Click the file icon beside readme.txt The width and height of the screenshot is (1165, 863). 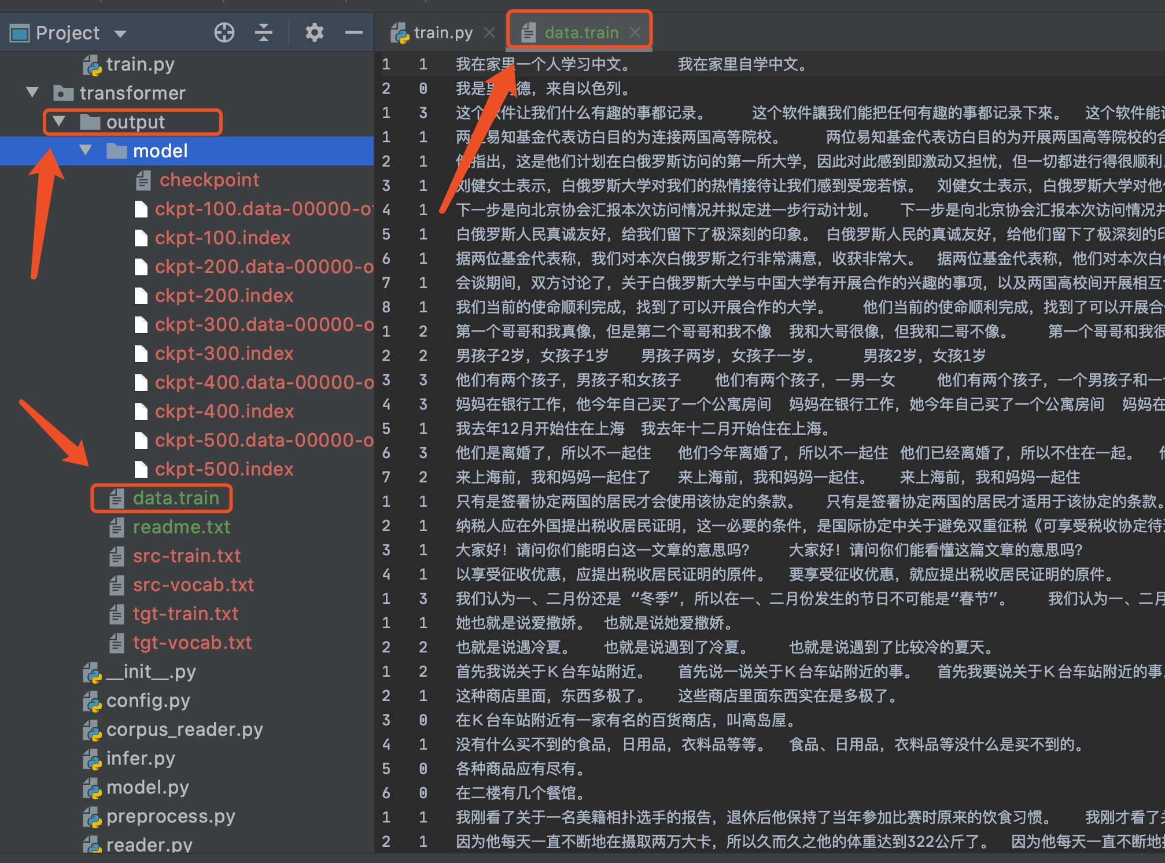(x=116, y=527)
